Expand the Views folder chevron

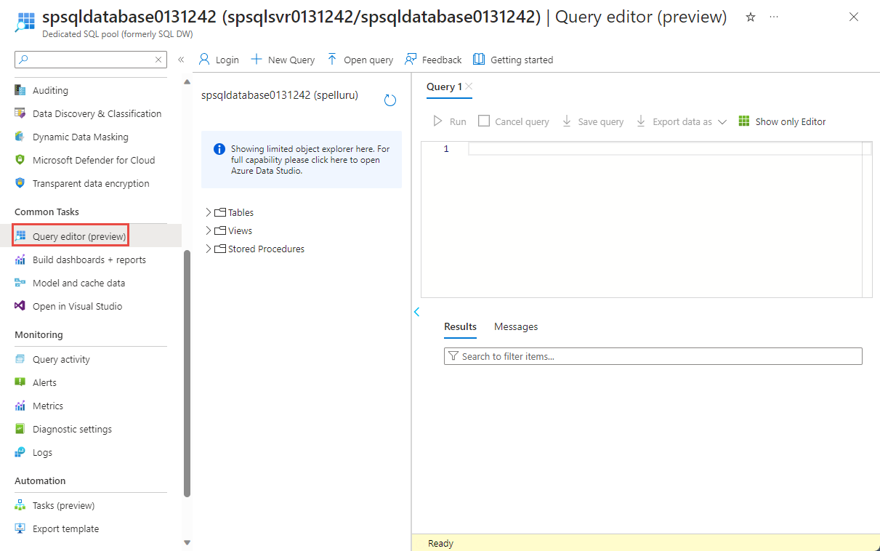[209, 231]
